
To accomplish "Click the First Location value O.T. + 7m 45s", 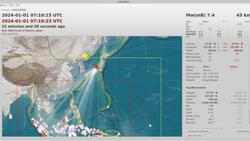I will pyautogui.click(x=210, y=73).
